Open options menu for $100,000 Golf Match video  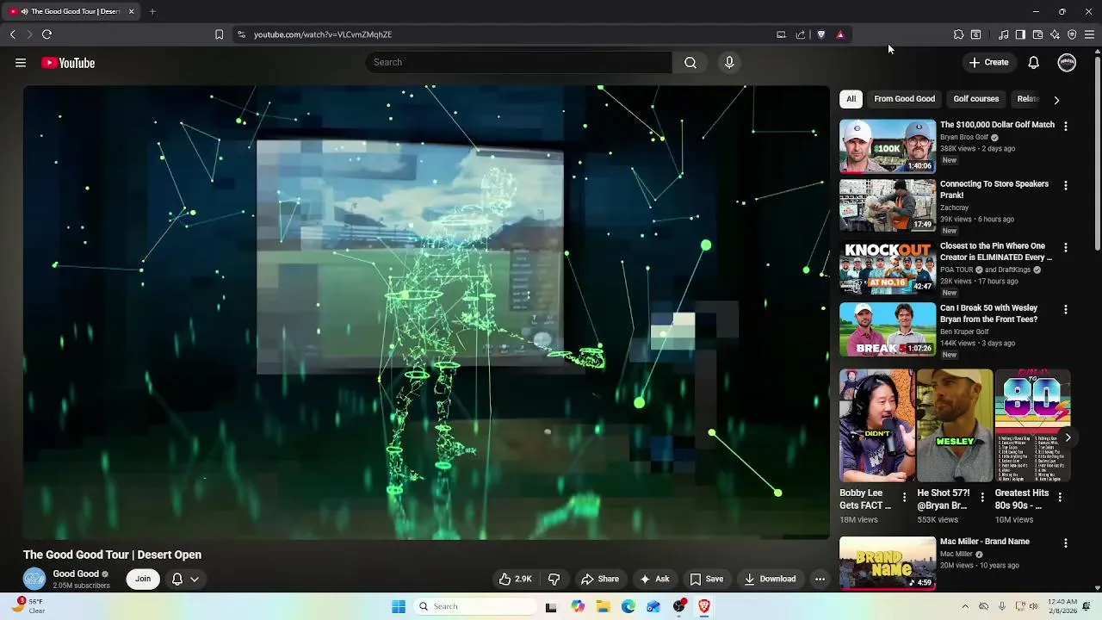click(1065, 126)
